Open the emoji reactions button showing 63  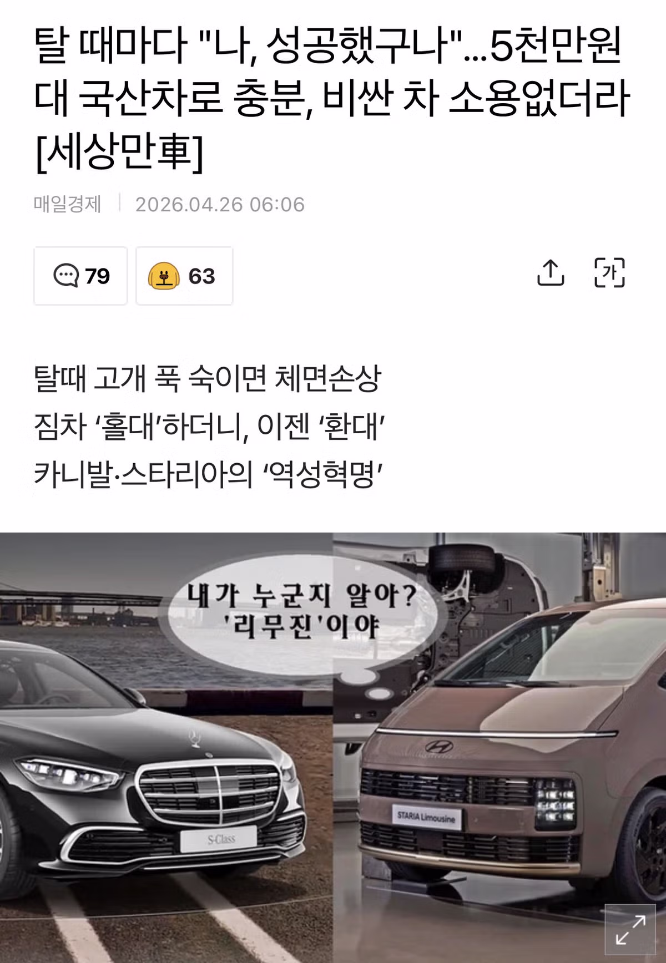coord(184,276)
